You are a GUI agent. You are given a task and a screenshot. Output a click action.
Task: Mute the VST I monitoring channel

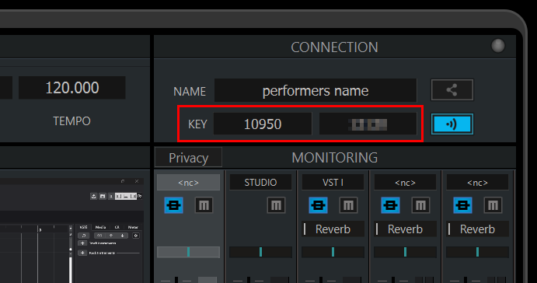coord(348,205)
